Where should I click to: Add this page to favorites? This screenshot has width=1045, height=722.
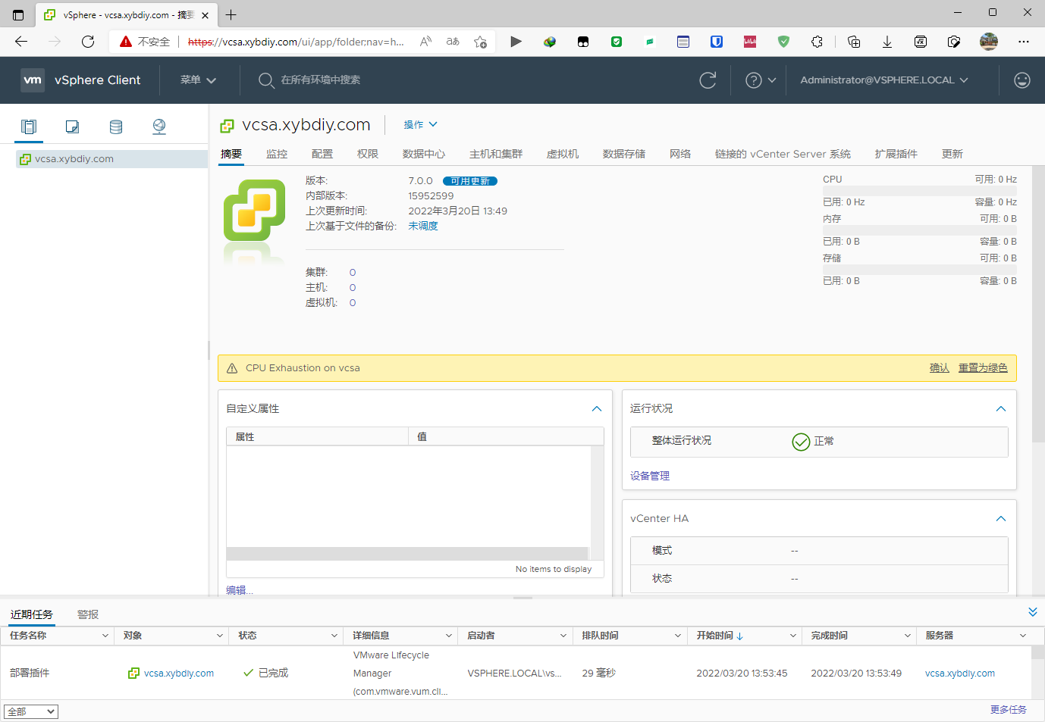coord(480,42)
